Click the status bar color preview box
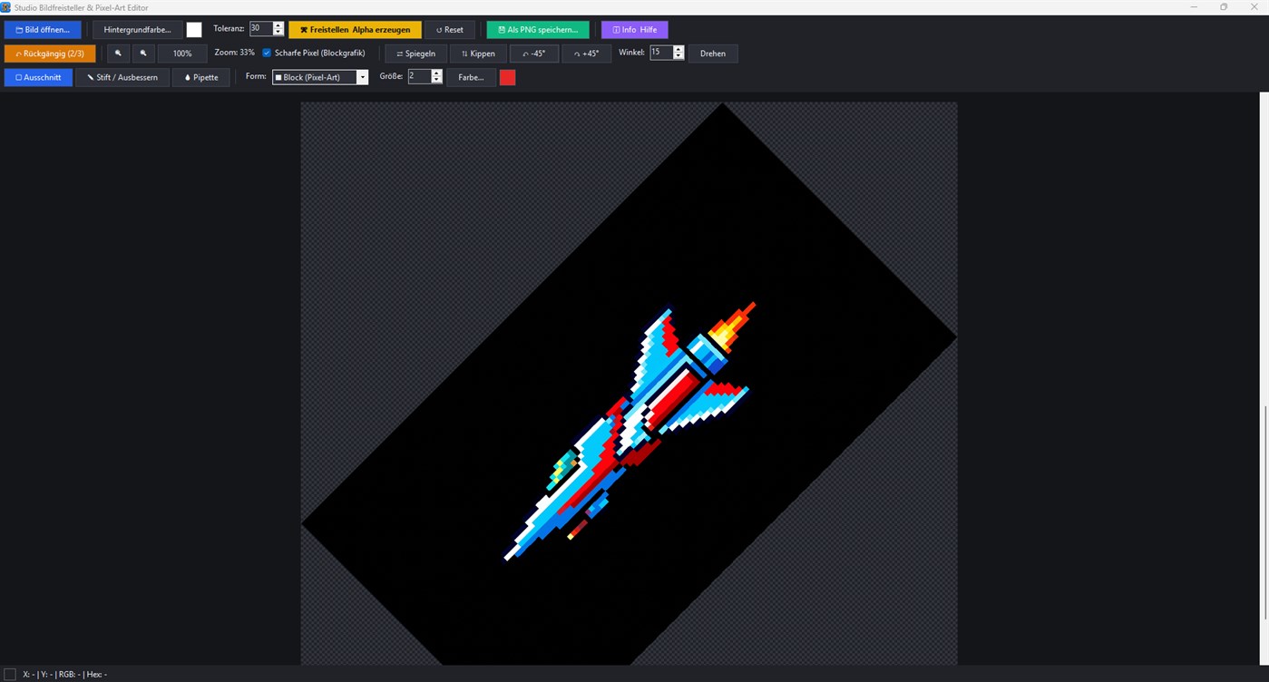 tap(10, 674)
